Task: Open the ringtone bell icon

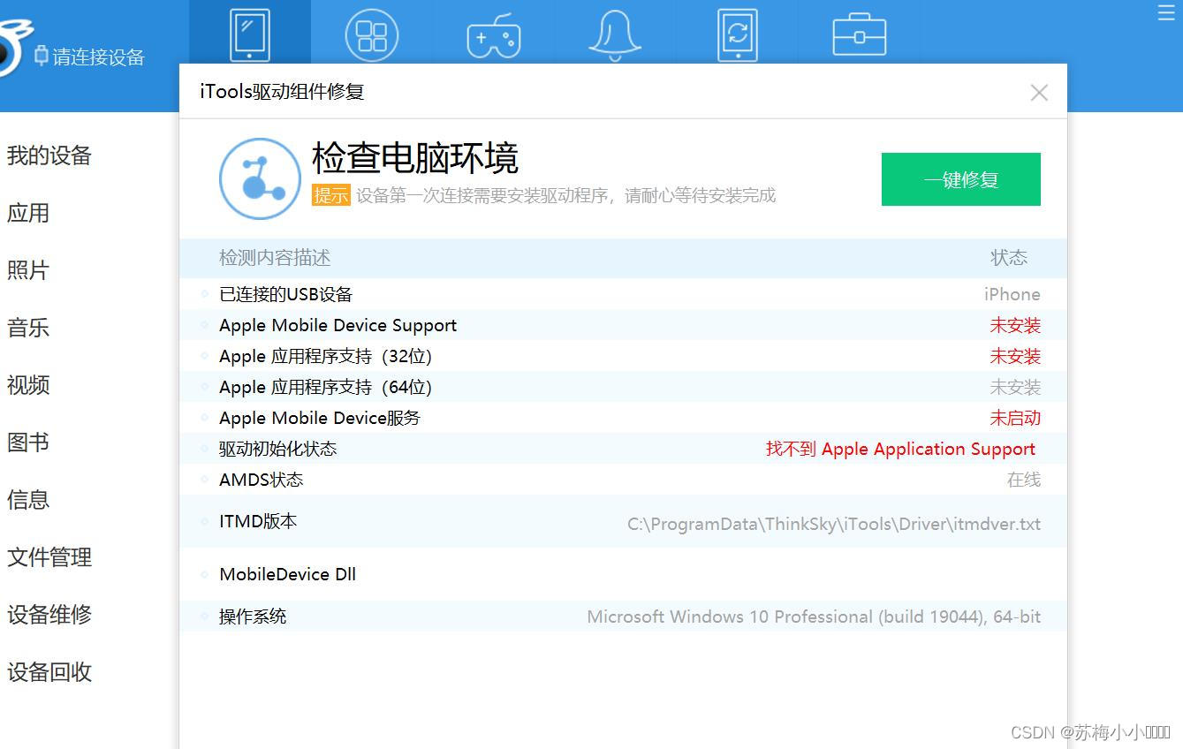Action: [615, 36]
